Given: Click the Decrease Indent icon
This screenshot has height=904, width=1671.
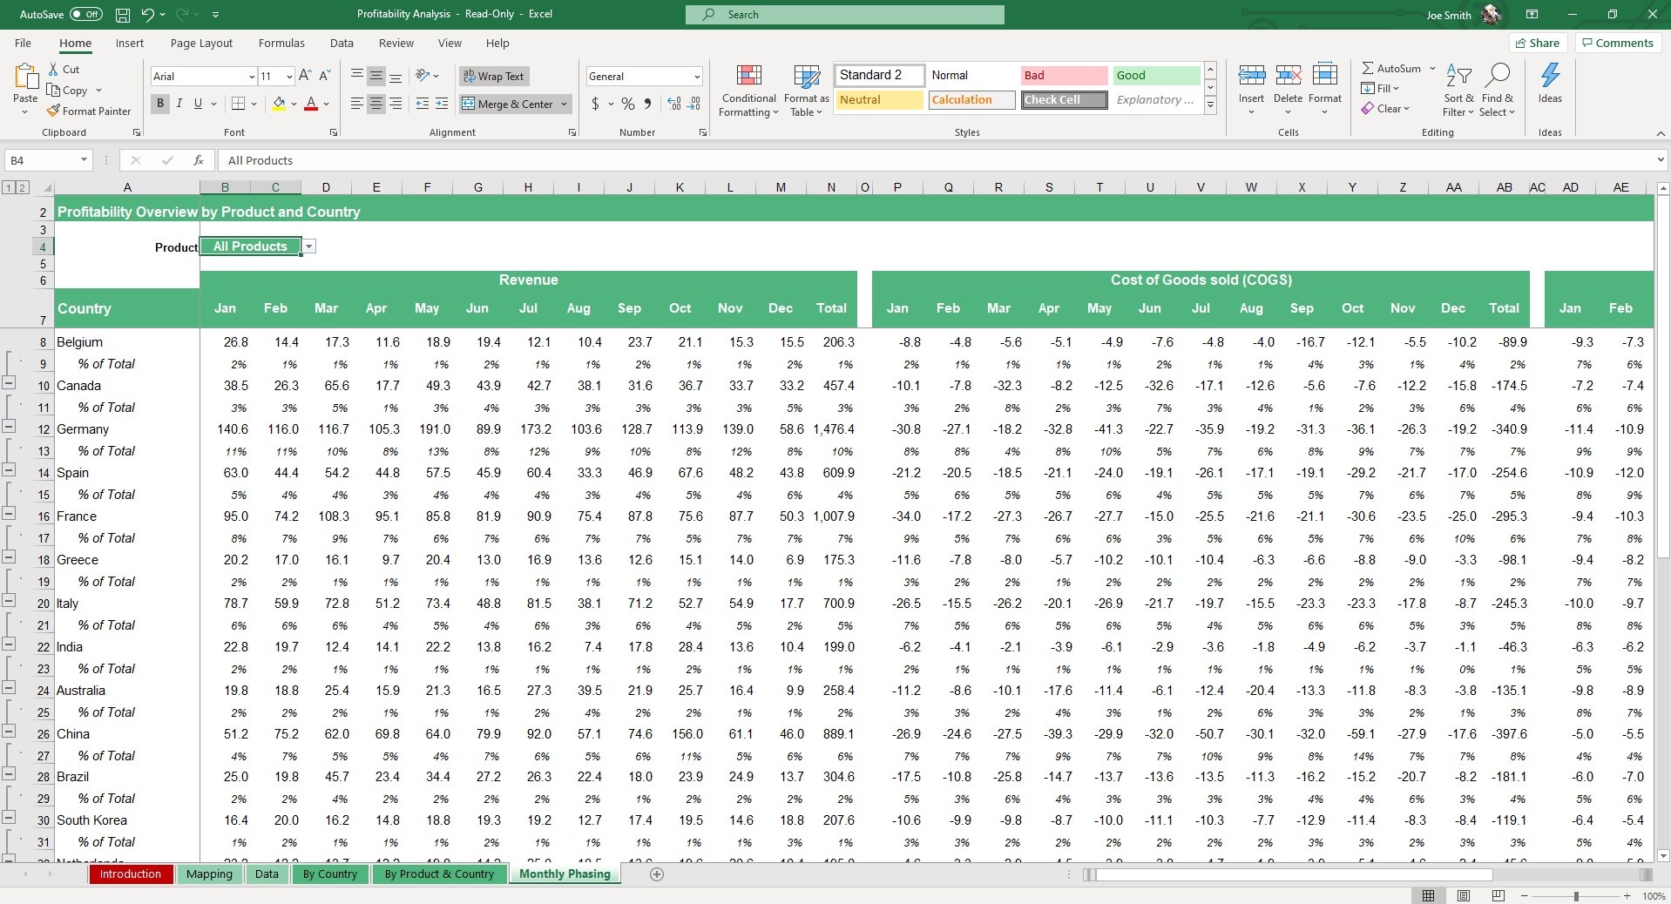Looking at the screenshot, I should pyautogui.click(x=423, y=105).
